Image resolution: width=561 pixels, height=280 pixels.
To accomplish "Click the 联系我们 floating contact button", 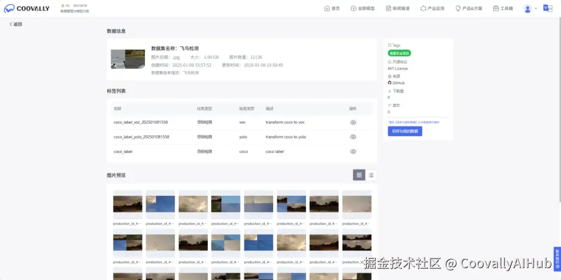I will coord(557,258).
